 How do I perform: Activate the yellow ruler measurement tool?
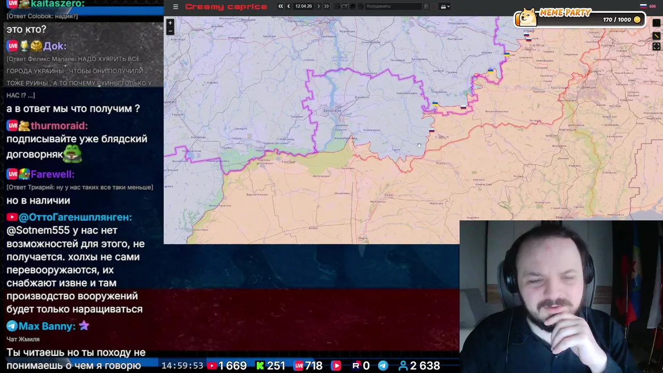point(656,36)
